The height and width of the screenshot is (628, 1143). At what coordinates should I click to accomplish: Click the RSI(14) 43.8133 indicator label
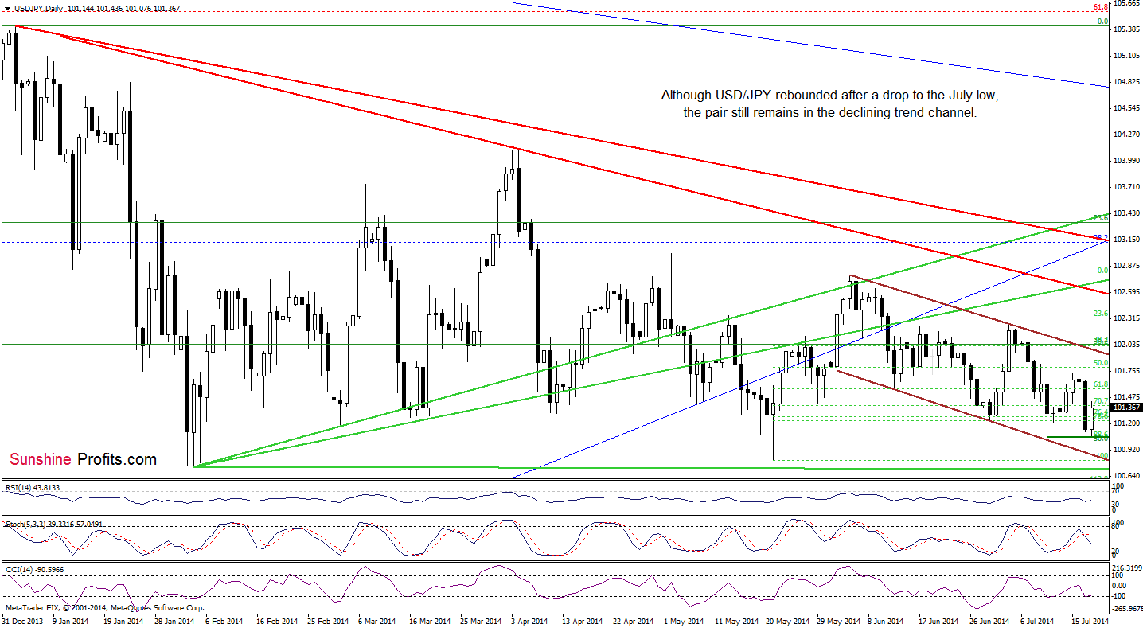(x=33, y=487)
